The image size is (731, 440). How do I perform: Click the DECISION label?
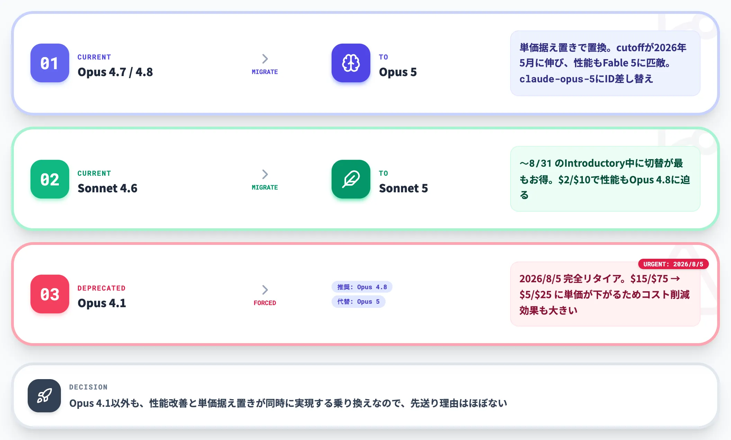click(x=88, y=387)
